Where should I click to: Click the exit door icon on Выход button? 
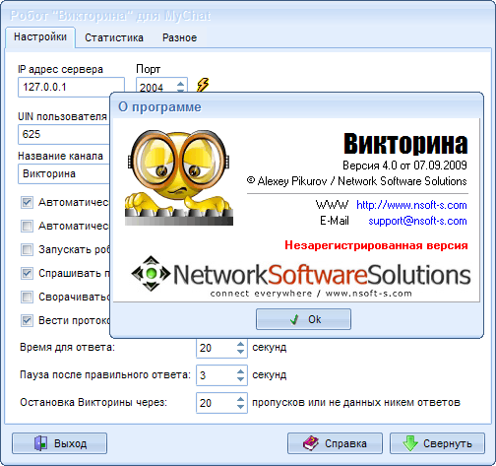40,443
